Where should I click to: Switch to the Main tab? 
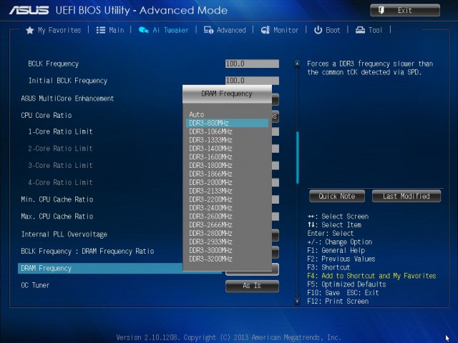pos(110,30)
